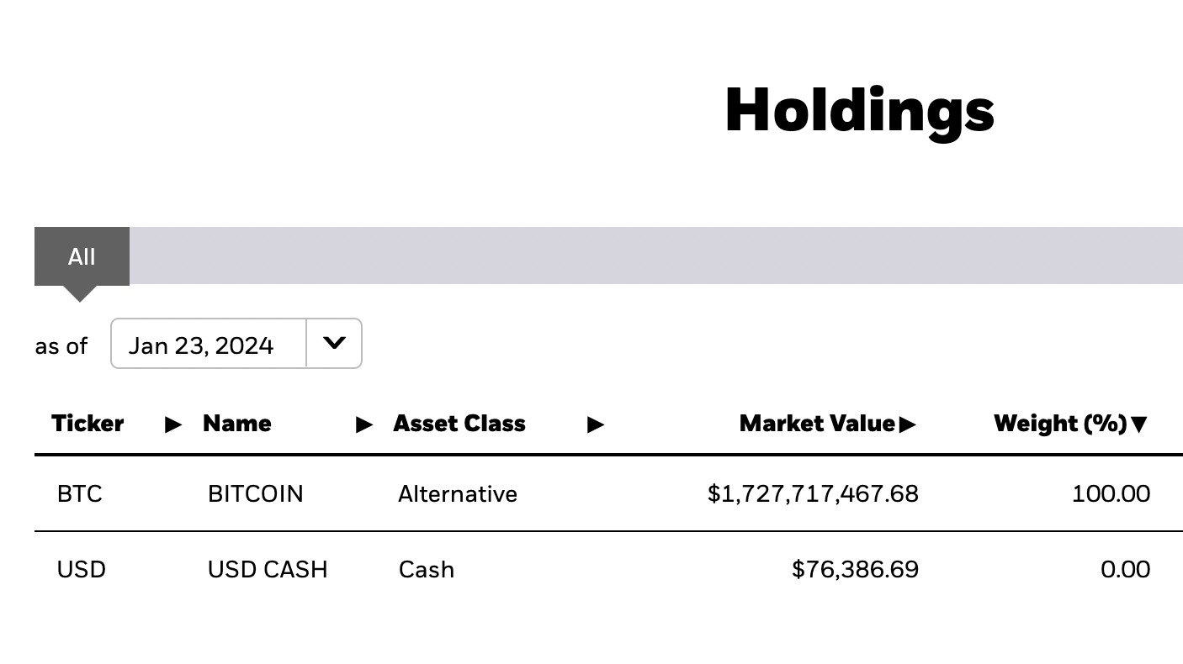Sort by Market Value arrow icon
Image resolution: width=1183 pixels, height=664 pixels.
907,424
